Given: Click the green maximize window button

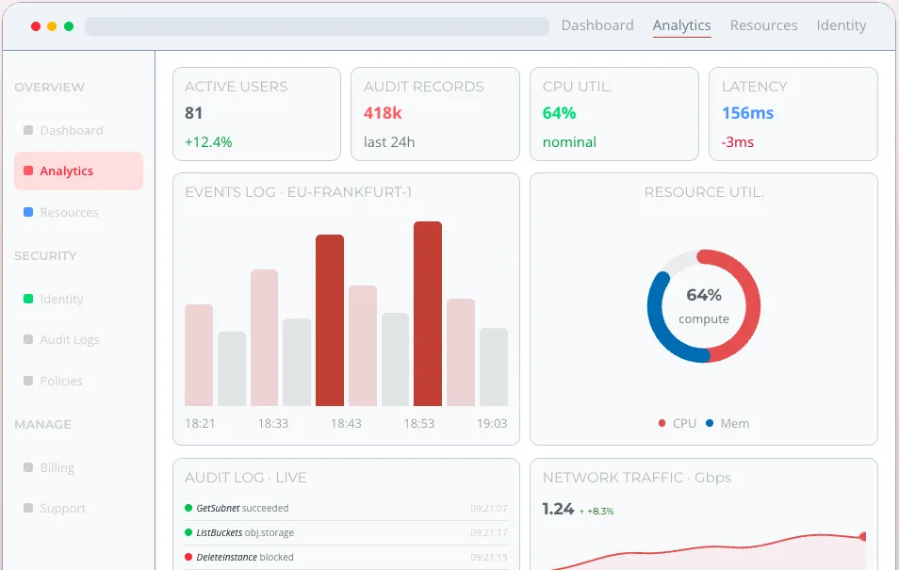Looking at the screenshot, I should tap(69, 26).
